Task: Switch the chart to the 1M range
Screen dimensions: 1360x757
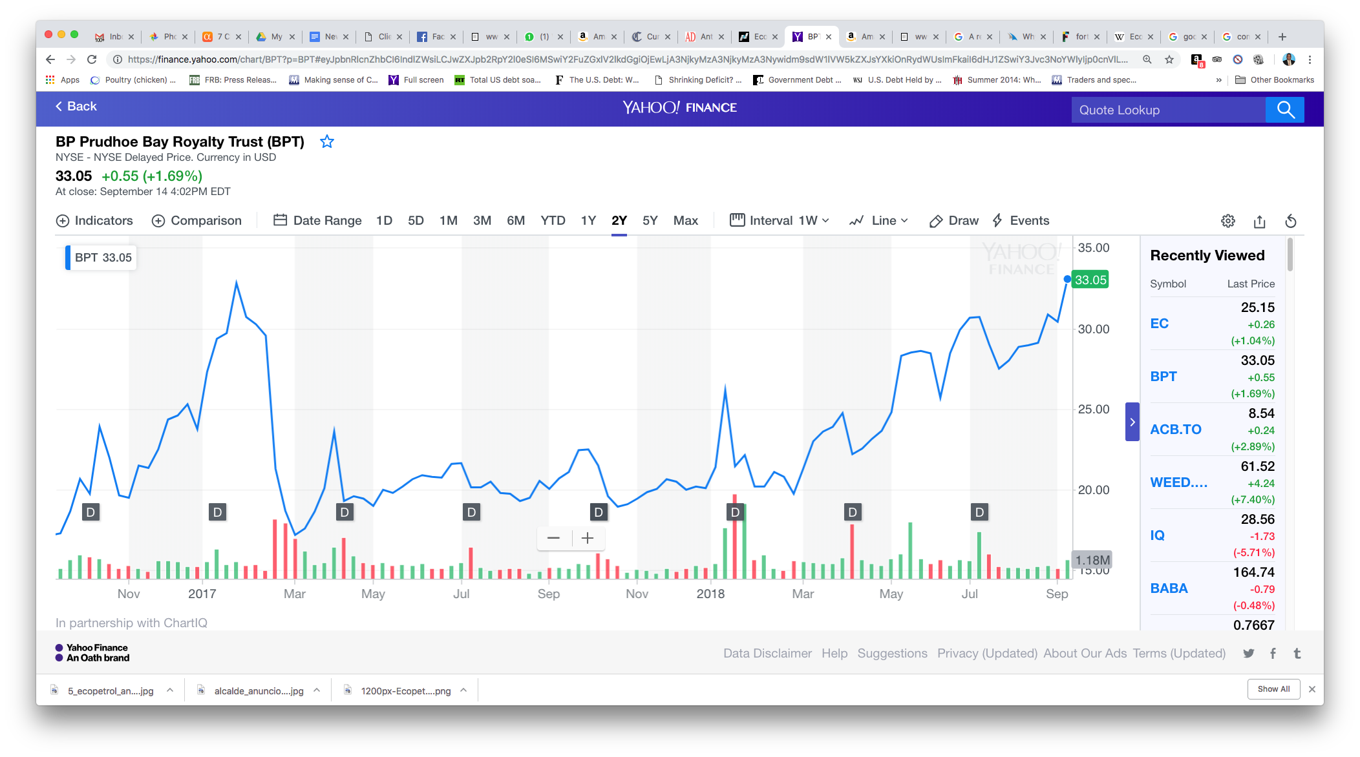Action: click(448, 221)
